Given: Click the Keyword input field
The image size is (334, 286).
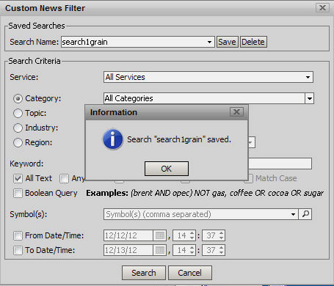Looking at the screenshot, I should [x=280, y=164].
